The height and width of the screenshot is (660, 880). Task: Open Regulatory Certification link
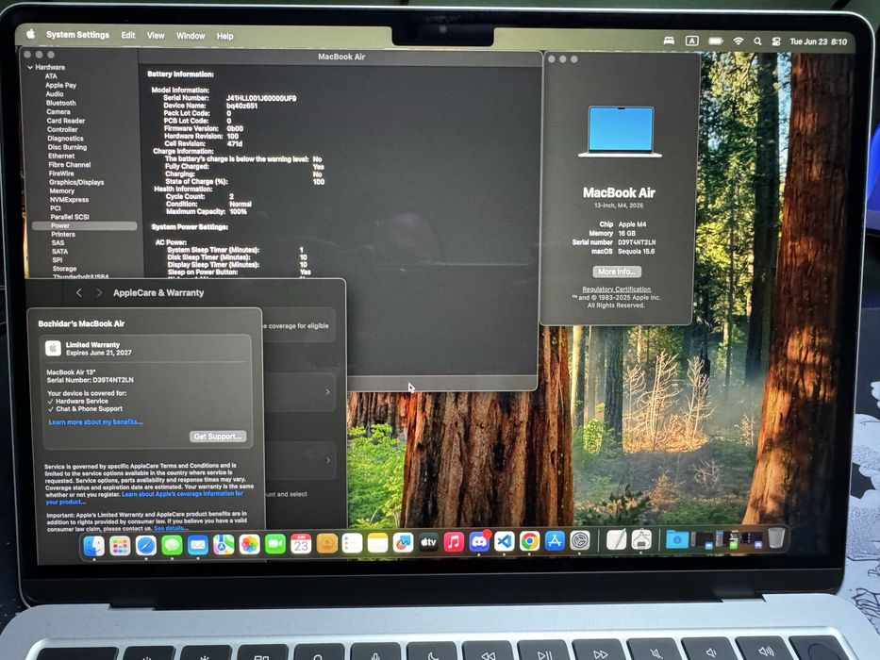[x=616, y=289]
